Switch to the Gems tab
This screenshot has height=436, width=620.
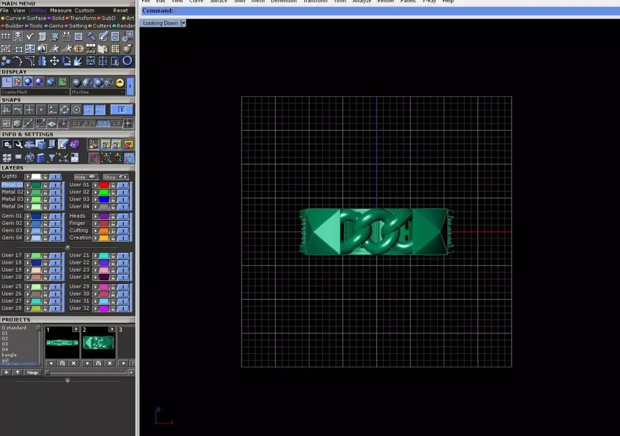tap(56, 26)
